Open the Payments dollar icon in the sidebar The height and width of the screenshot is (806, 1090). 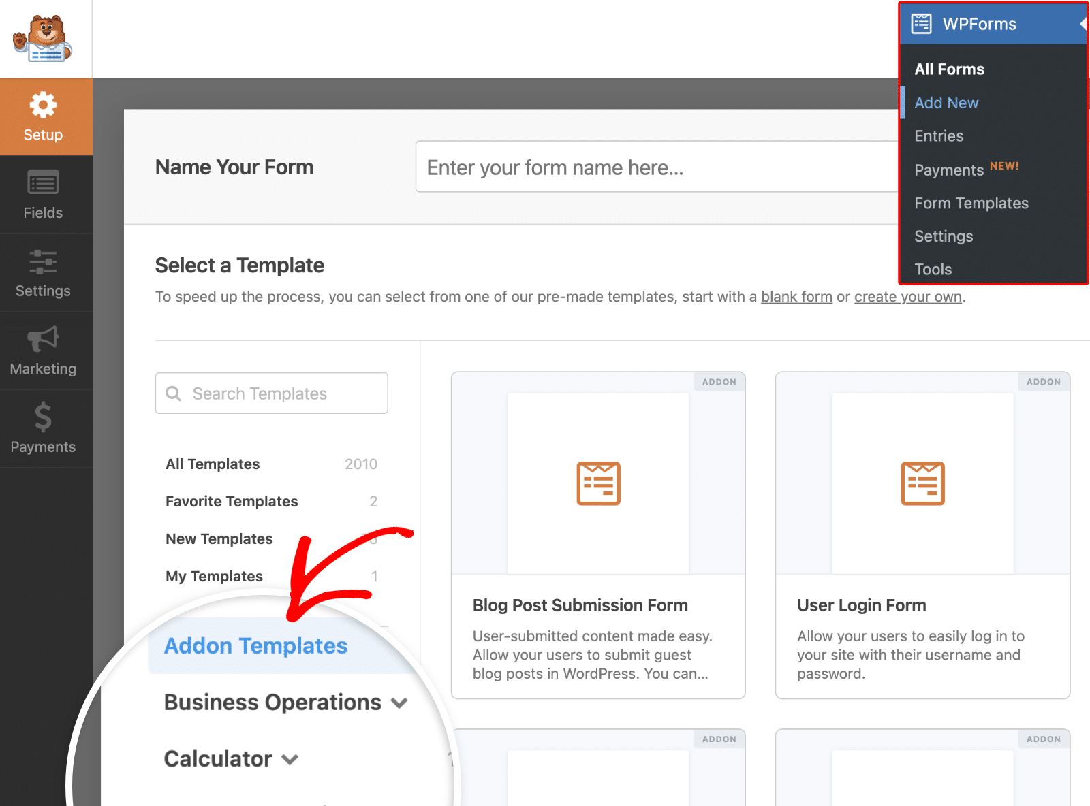pos(43,417)
